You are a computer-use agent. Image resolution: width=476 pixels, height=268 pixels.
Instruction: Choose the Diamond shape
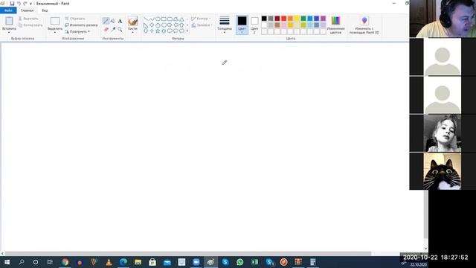pyautogui.click(x=152, y=25)
